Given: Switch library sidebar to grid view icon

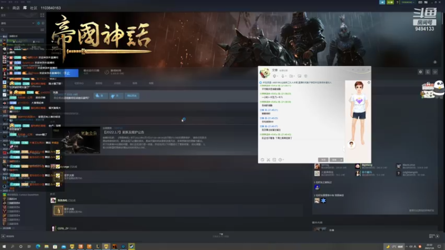Looking at the screenshot, I should [x=42, y=16].
